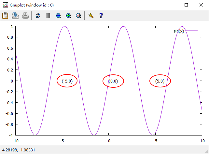Toggle the sin(x) legend entry

pyautogui.click(x=185, y=31)
